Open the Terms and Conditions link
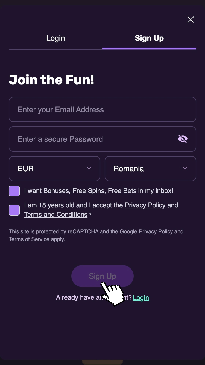This screenshot has width=205, height=365. pos(56,215)
